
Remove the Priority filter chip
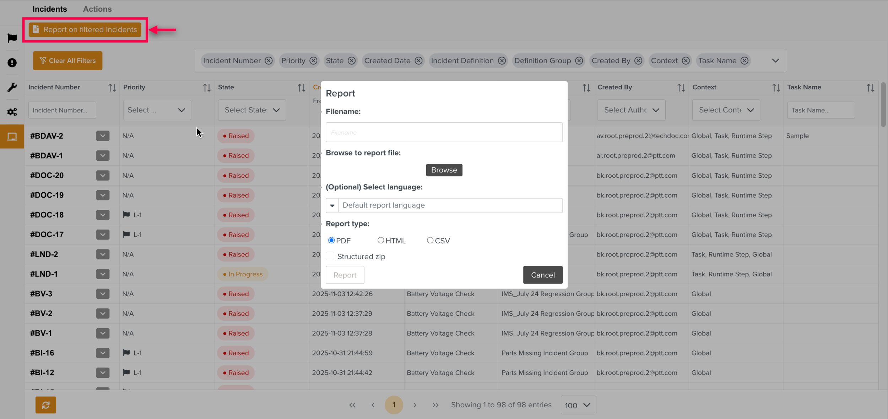[313, 61]
